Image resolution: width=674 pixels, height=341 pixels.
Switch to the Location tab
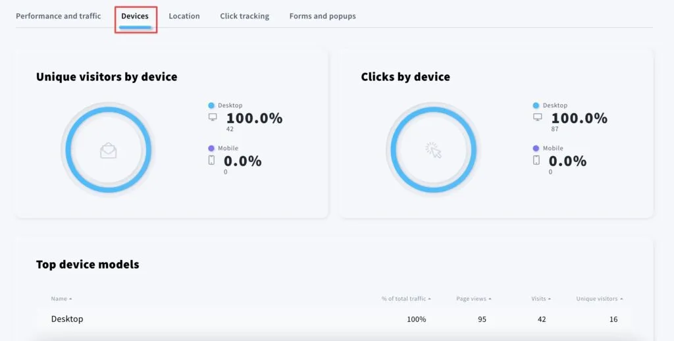pyautogui.click(x=184, y=16)
